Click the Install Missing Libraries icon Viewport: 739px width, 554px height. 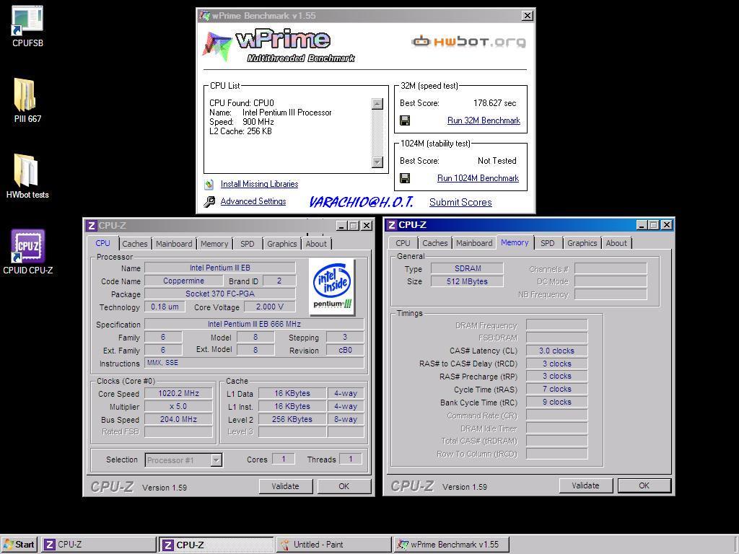[x=209, y=184]
